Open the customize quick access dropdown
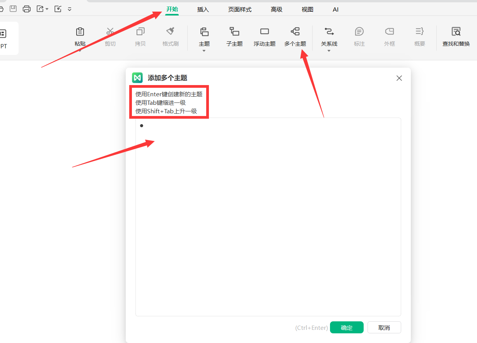Viewport: 477px width, 343px height. click(x=70, y=9)
